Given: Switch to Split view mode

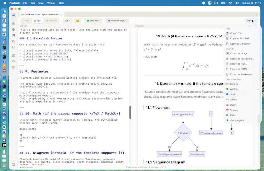Looking at the screenshot, I should coord(37,21).
